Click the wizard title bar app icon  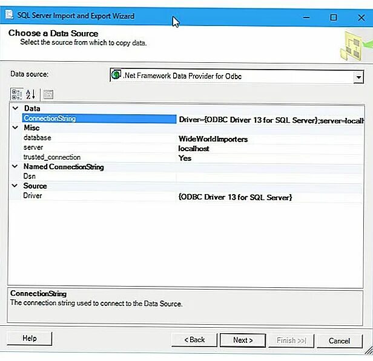pos(9,15)
